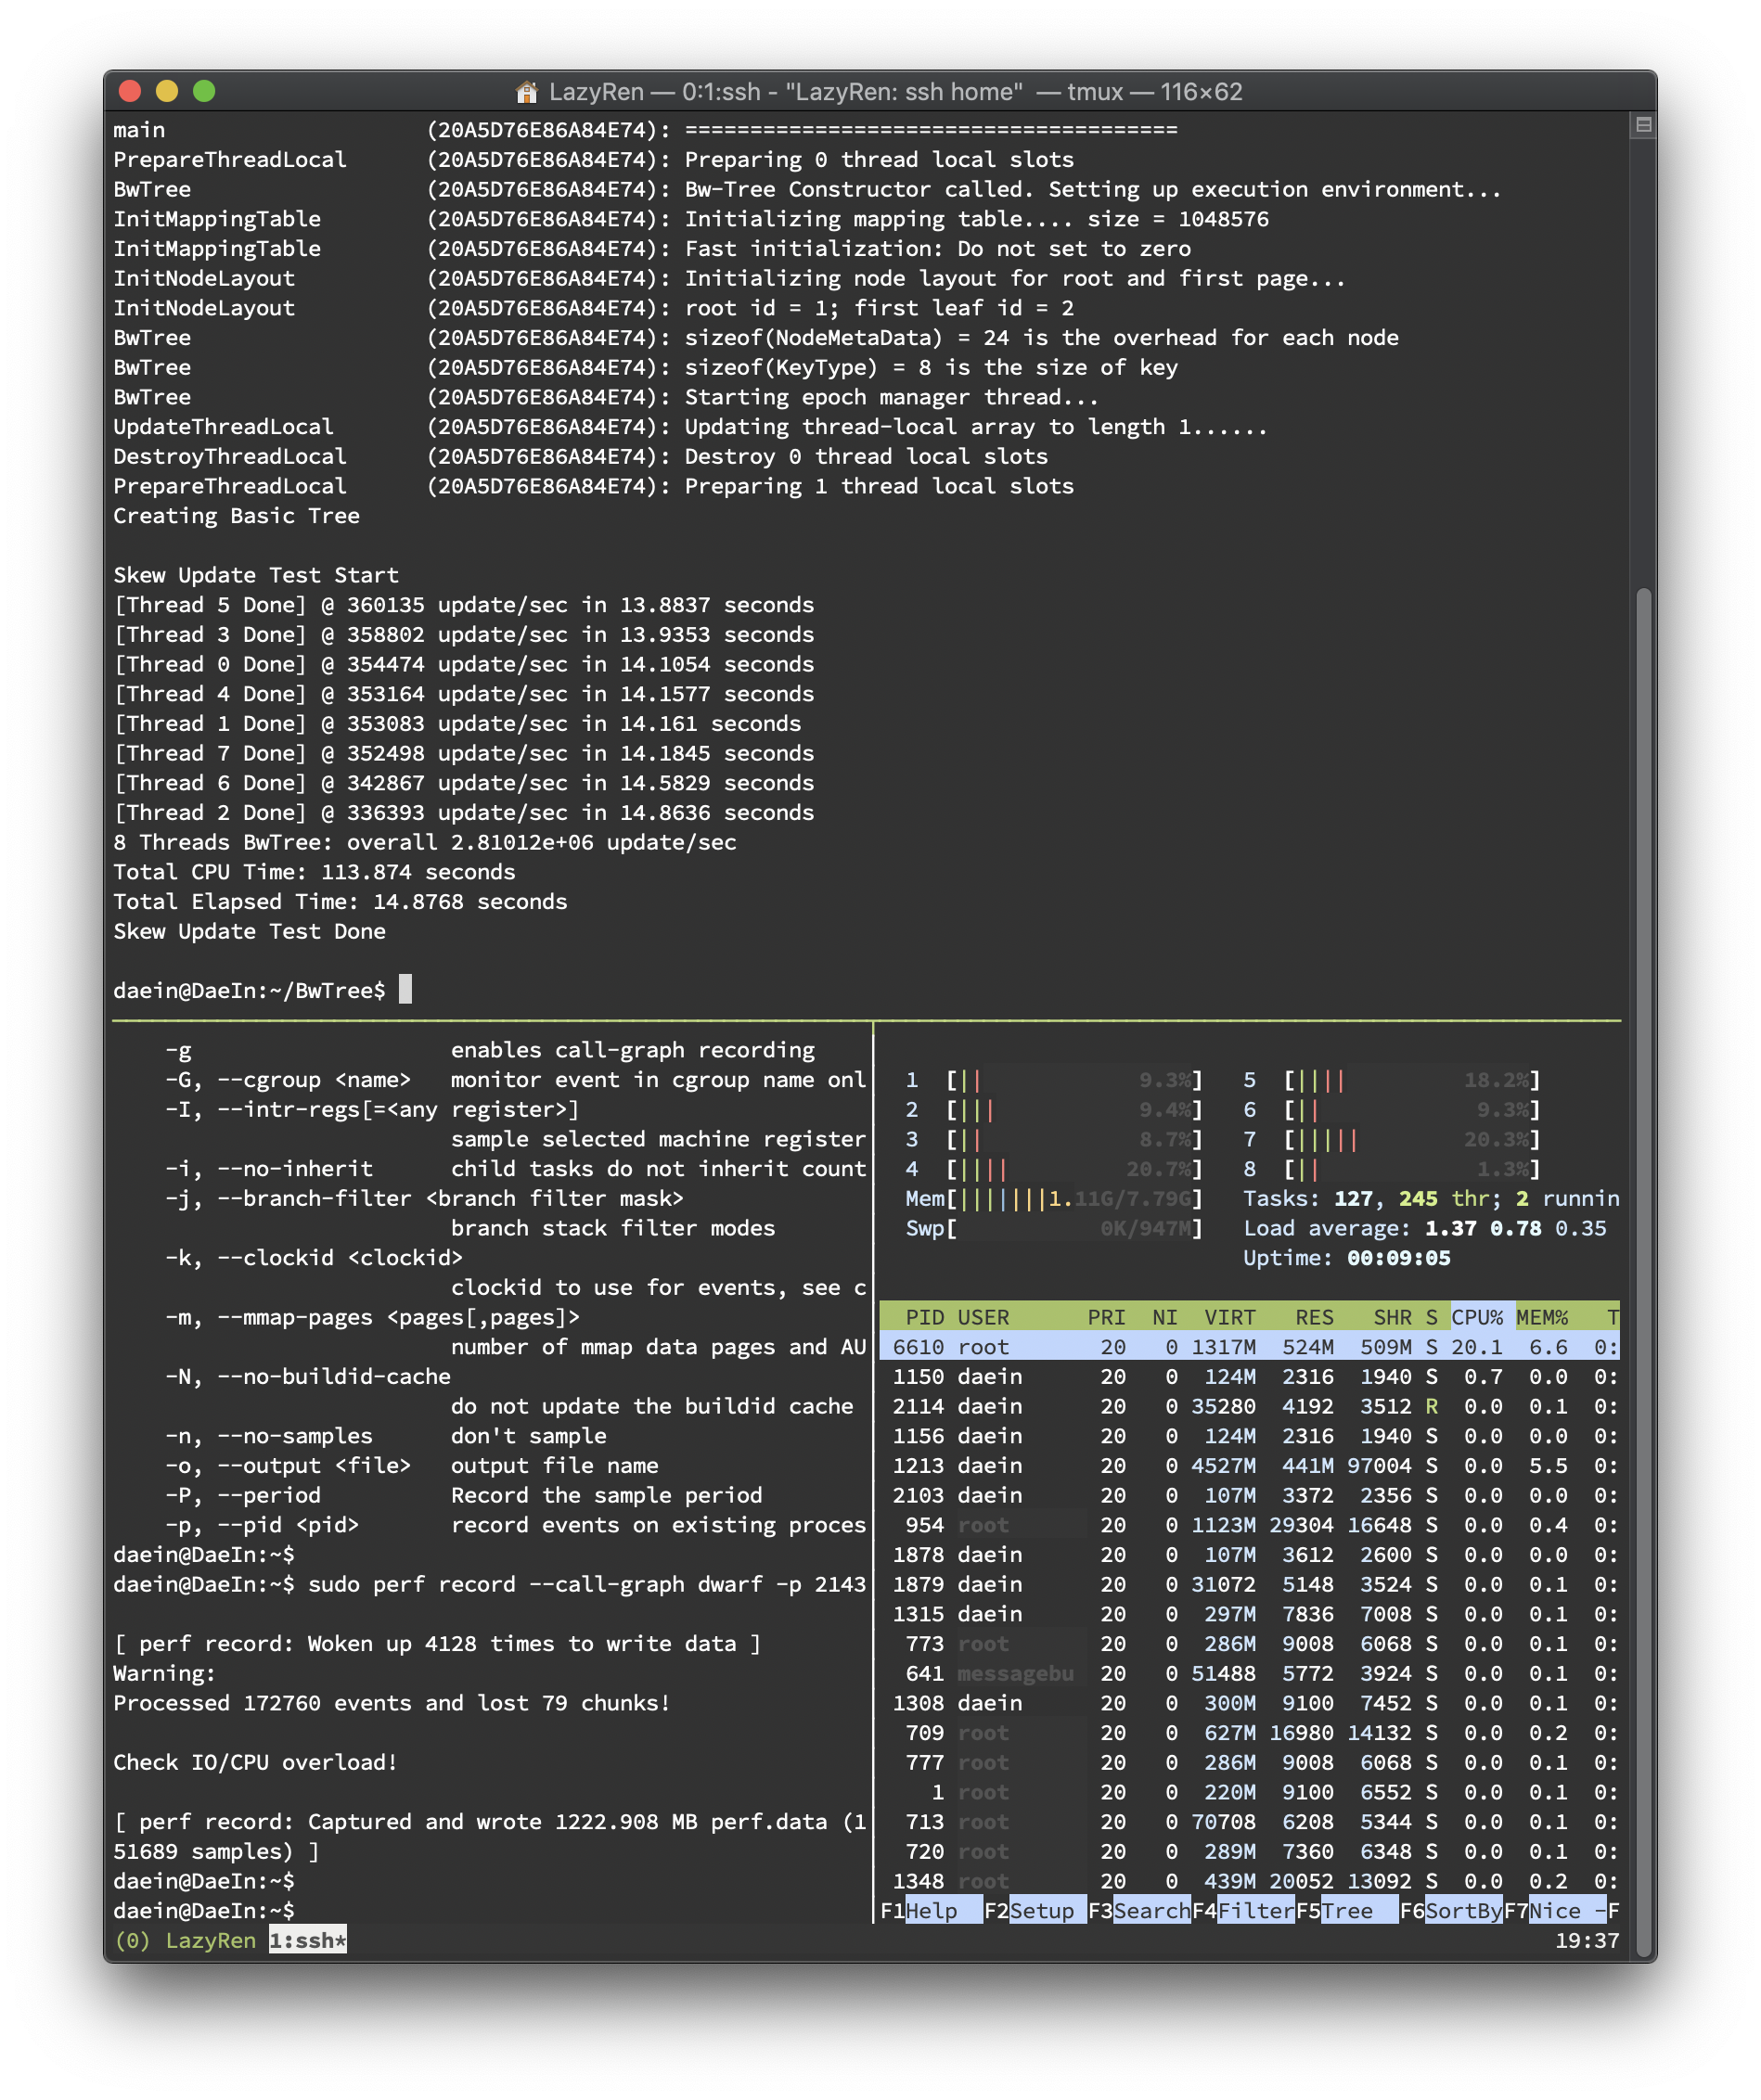
Task: Click the '-g enables call-graph recording' option
Action: (x=490, y=1050)
